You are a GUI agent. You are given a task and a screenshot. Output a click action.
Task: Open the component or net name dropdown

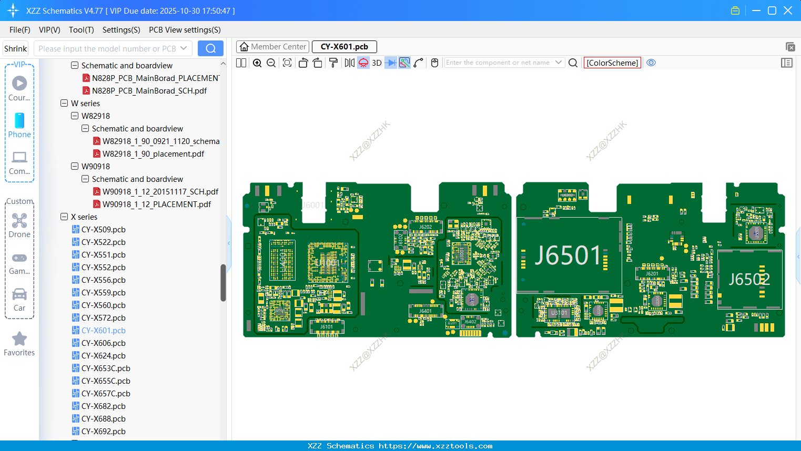[x=559, y=63]
